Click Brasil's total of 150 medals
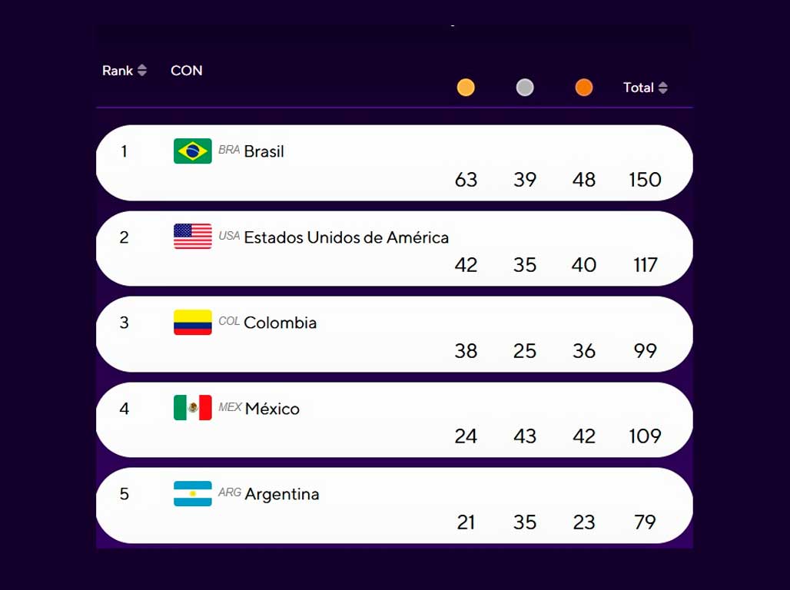This screenshot has height=590, width=790. coord(645,180)
